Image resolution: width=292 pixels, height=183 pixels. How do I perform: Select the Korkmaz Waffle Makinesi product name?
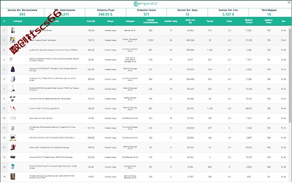[50, 99]
